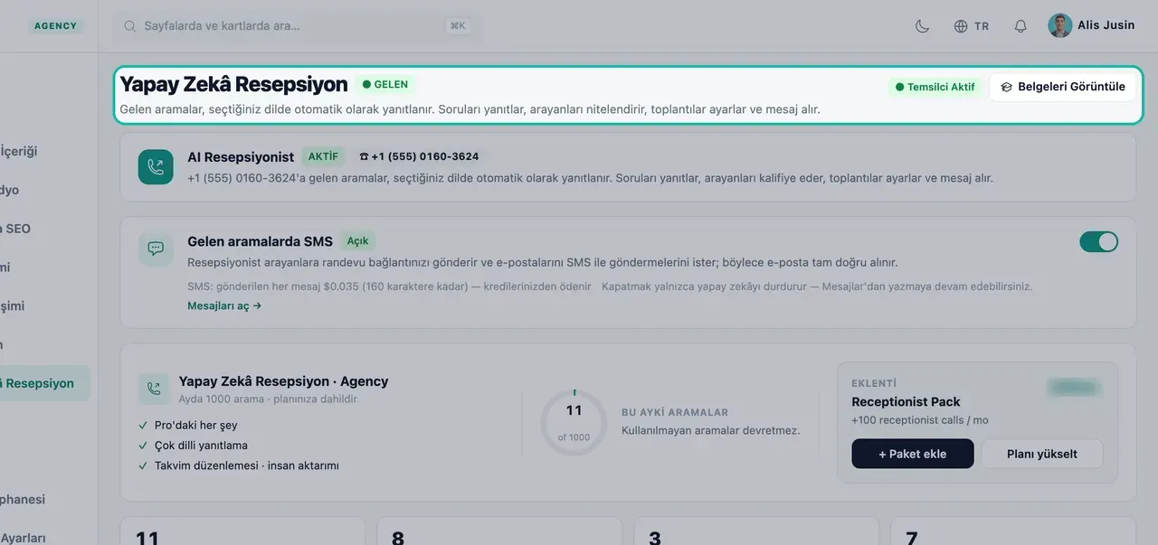Open notifications bell icon
The image size is (1158, 545).
pyautogui.click(x=1020, y=26)
